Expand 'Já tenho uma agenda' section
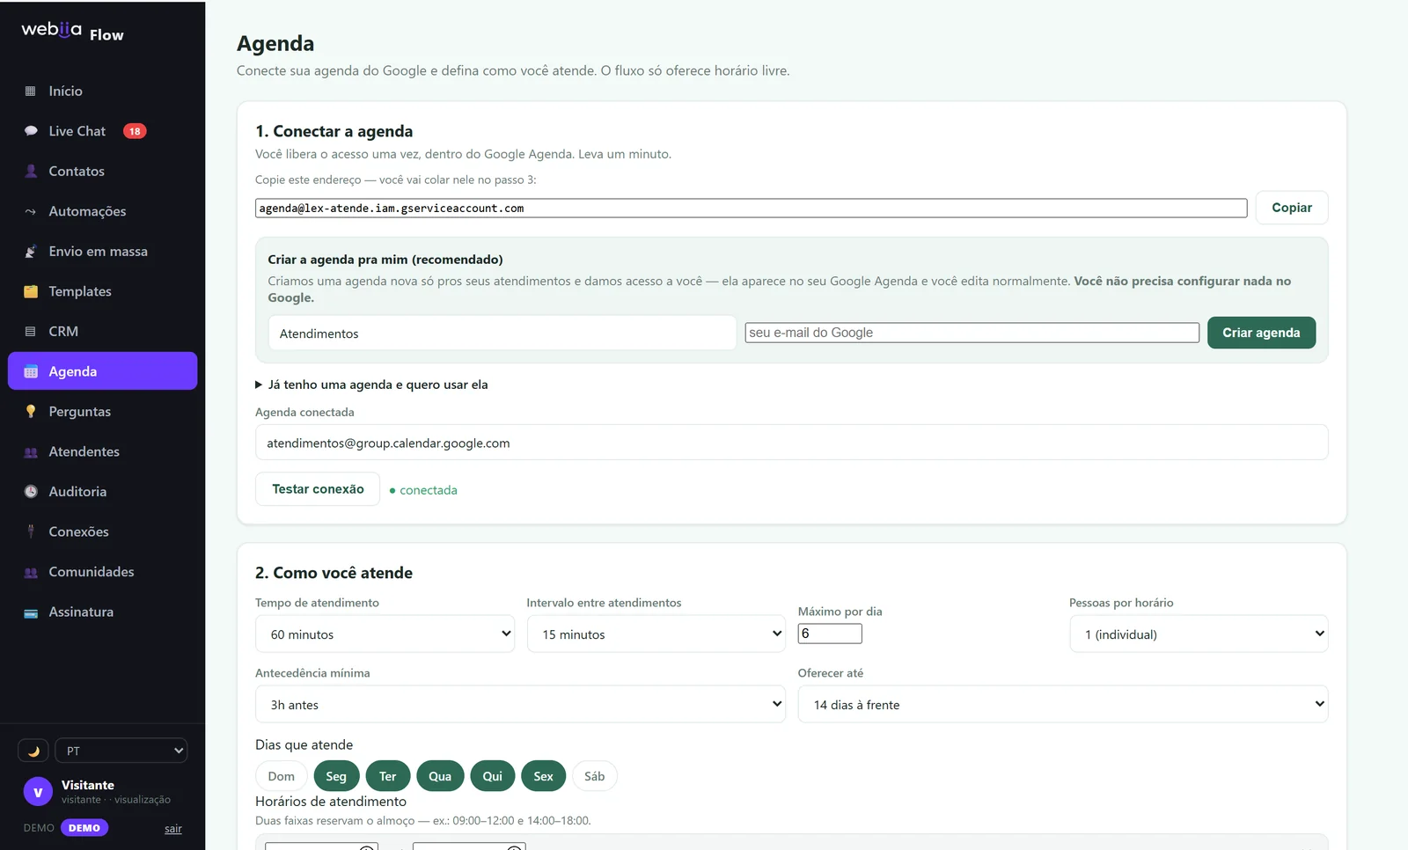1408x850 pixels. coord(371,385)
